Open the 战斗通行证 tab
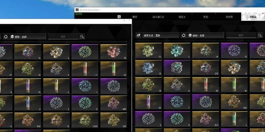 (158, 17)
